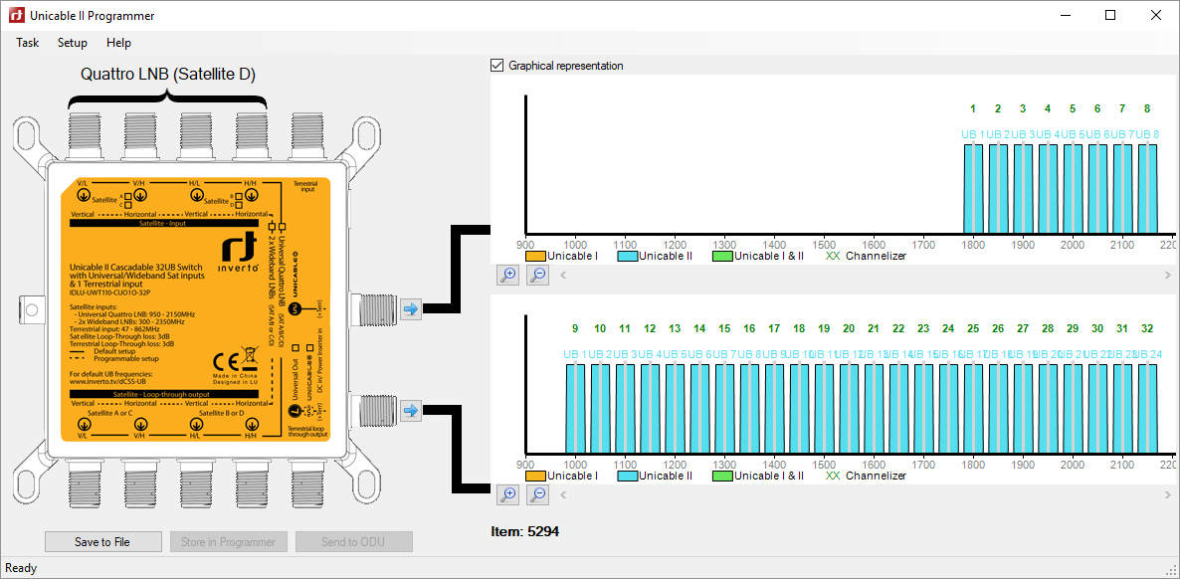
Task: Open the Help menu
Action: 118,43
